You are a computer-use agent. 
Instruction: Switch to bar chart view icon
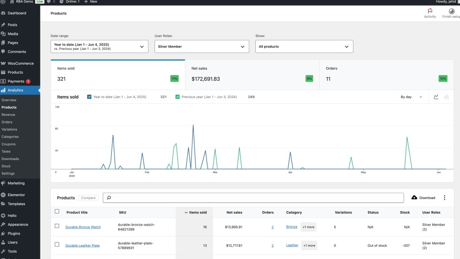pyautogui.click(x=446, y=97)
